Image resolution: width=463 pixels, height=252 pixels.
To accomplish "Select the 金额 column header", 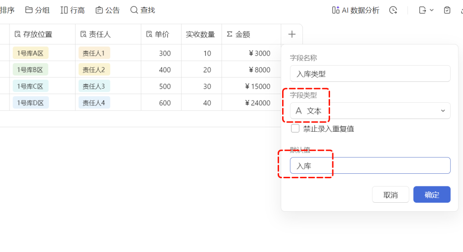I will (251, 34).
